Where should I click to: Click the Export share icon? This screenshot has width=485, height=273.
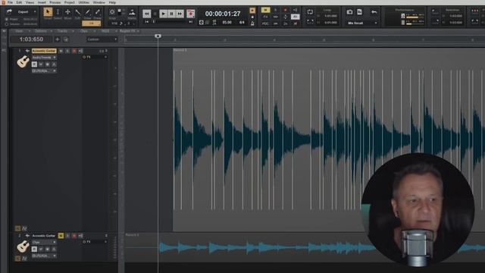pos(9,12)
